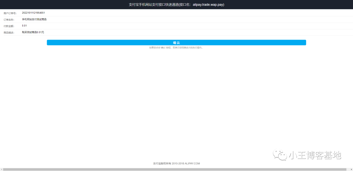Click the product description 购买测试商品0.01元 field
The width and height of the screenshot is (353, 171).
pos(33,32)
